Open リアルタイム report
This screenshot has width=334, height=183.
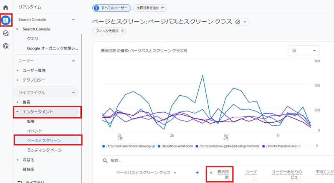30,7
